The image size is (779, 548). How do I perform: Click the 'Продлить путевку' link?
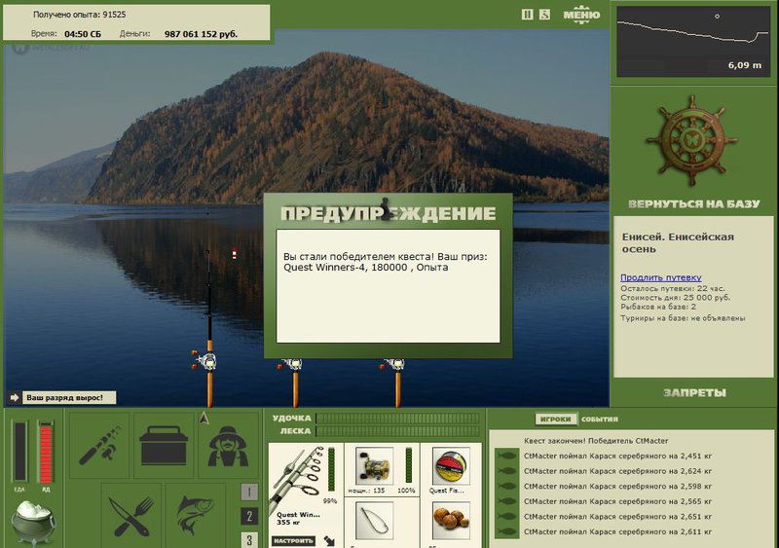coord(660,277)
